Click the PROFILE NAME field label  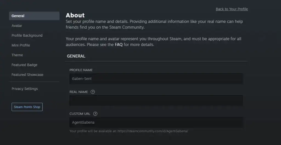[81, 70]
